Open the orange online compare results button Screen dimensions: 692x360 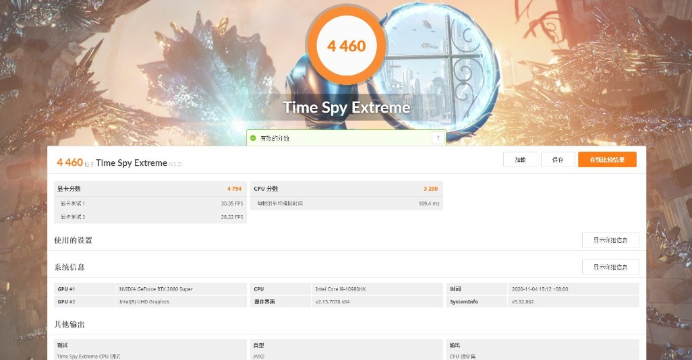607,160
